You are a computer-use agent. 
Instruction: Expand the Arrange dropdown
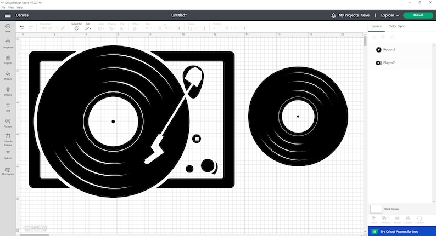[112, 28]
